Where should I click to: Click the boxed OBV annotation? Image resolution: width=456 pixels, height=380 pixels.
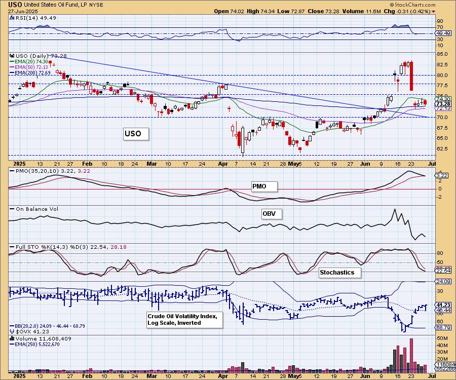[x=272, y=214]
